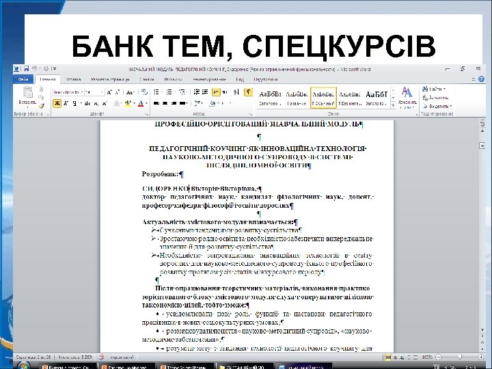Viewport: 492px width, 369px height.
Task: Toggle right-to-left text direction button
Action: click(x=225, y=92)
